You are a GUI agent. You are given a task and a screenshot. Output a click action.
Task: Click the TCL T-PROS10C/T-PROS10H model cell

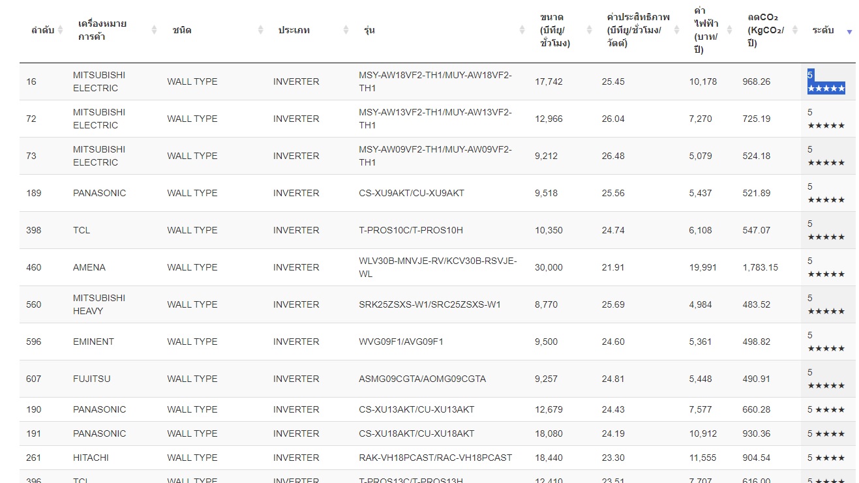coord(411,230)
